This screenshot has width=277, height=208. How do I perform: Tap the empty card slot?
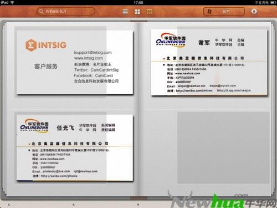click(223, 148)
